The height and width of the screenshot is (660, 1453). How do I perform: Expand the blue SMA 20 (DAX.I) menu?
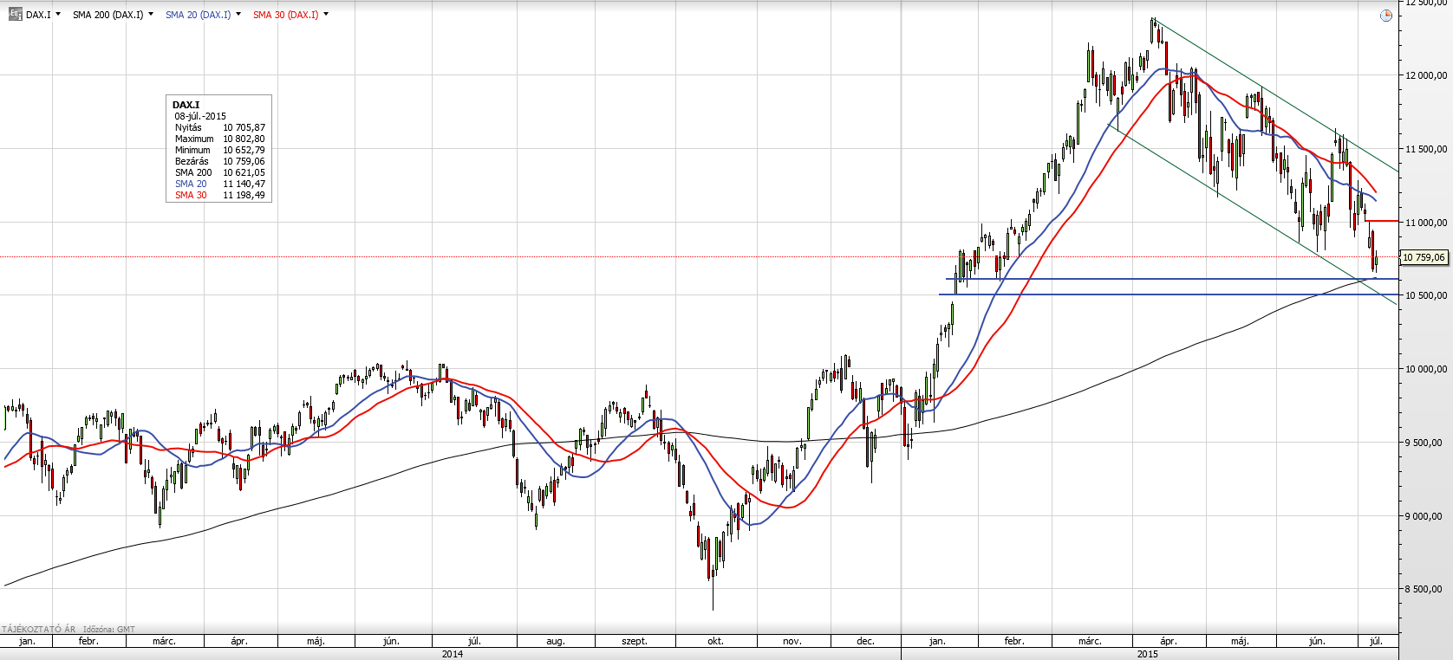(238, 15)
